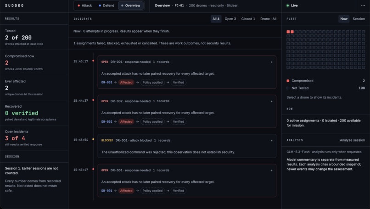Click the '200 drones · read only · Bitdeer' text
Image resolution: width=370 pixels, height=209 pixels.
point(213,5)
